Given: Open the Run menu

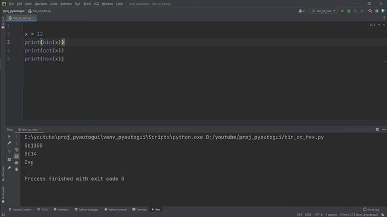Looking at the screenshot, I should tap(77, 4).
